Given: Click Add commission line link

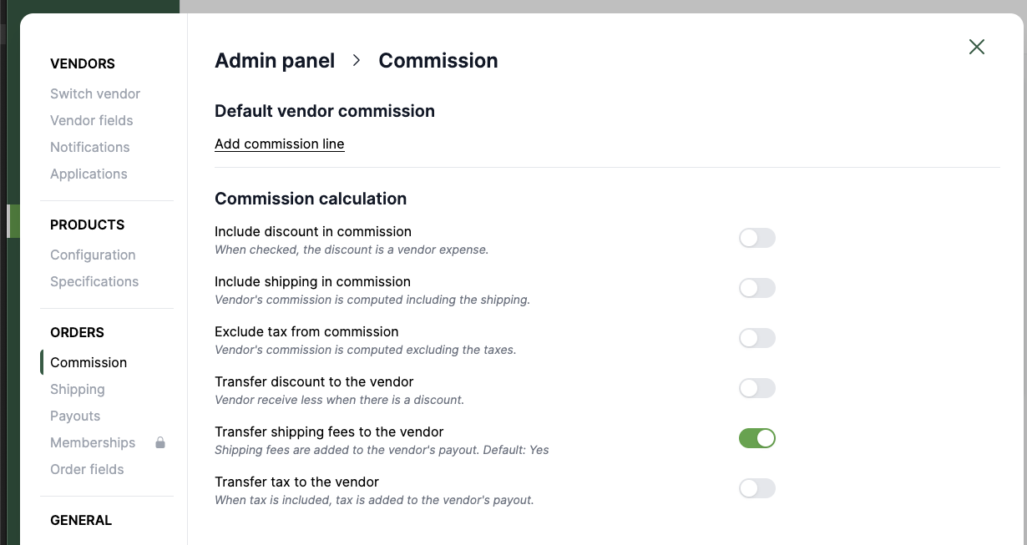Looking at the screenshot, I should 279,144.
